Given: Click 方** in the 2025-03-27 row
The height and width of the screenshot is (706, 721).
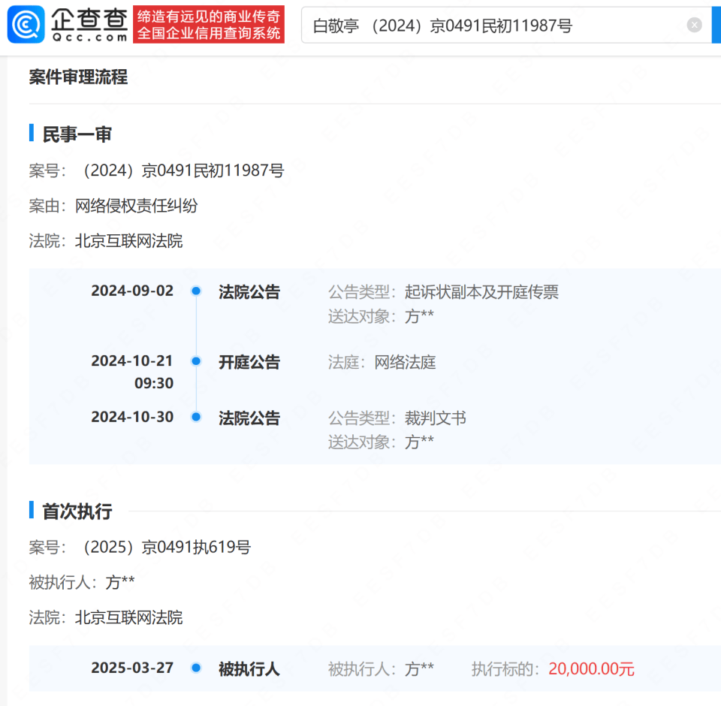Looking at the screenshot, I should click(x=419, y=668).
